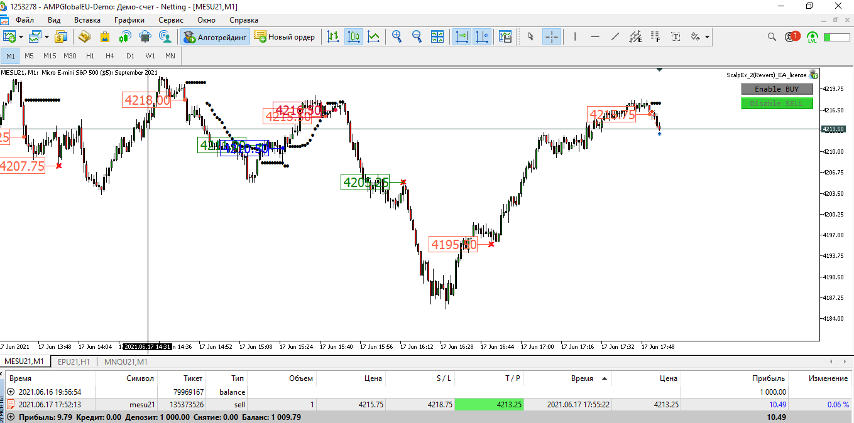Select the MN timeframe

click(x=170, y=56)
